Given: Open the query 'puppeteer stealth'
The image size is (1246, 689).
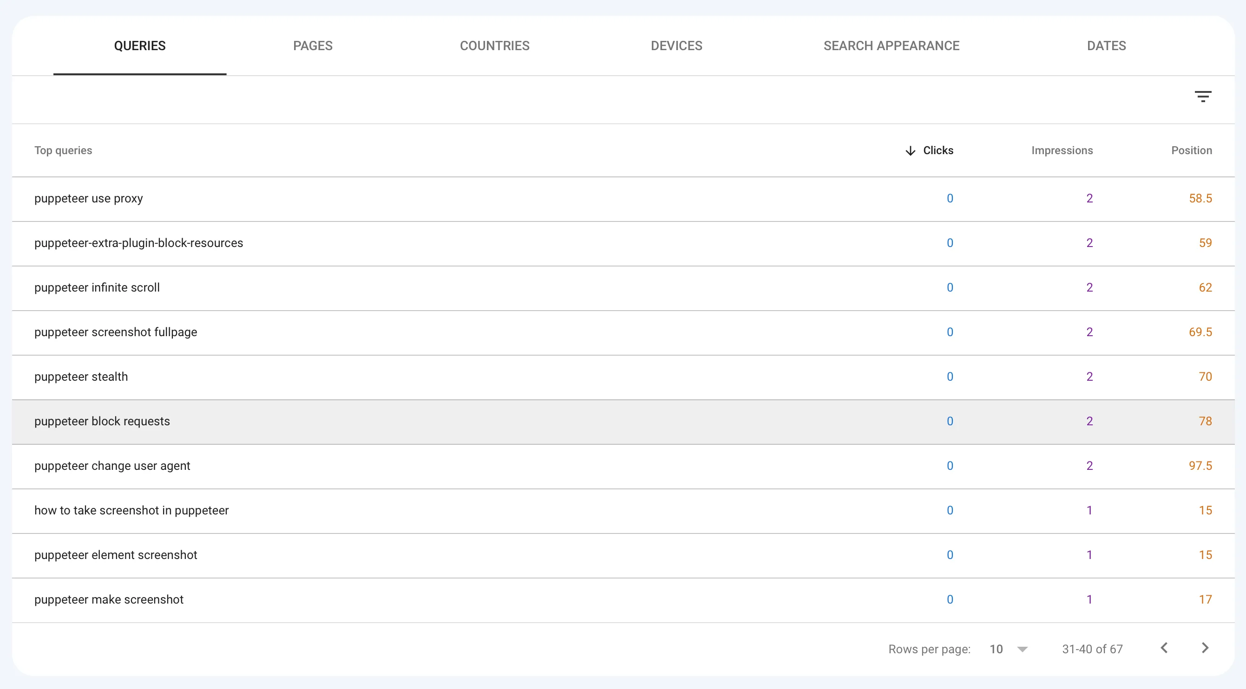Looking at the screenshot, I should click(81, 377).
